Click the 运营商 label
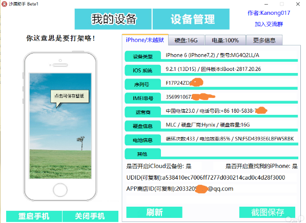306x223 pixels. [143, 112]
